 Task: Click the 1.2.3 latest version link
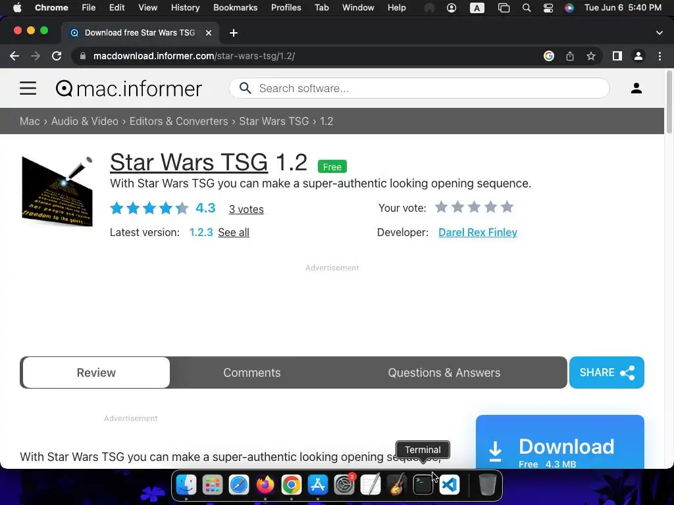click(201, 232)
